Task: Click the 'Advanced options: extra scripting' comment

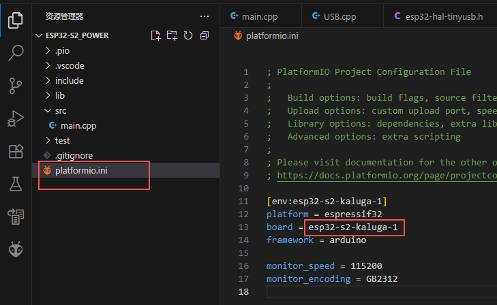Action: [x=374, y=136]
